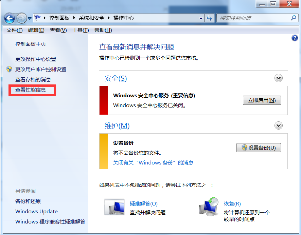Open recent pages dropdown beside Forward button
The height and width of the screenshot is (235, 301).
click(x=30, y=18)
